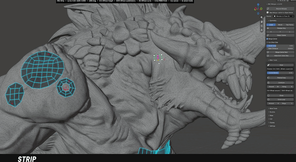Expand the Edit section
Image resolution: width=296 pixels, height=162 pixels.
point(270,119)
